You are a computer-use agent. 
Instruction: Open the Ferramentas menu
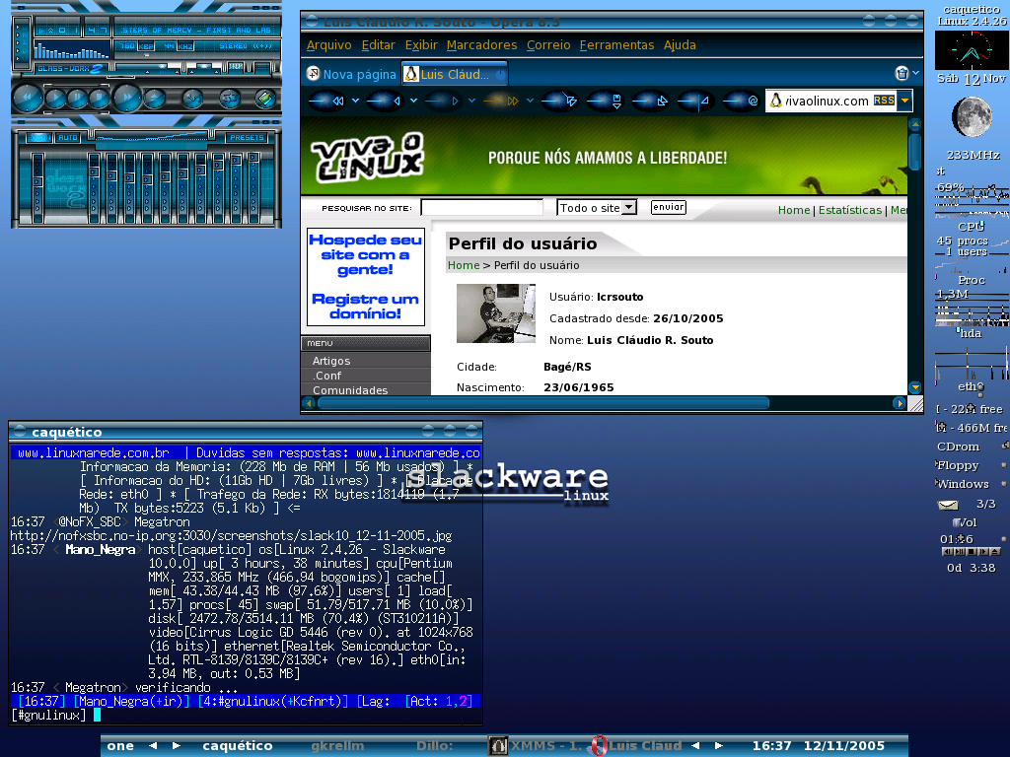coord(616,45)
